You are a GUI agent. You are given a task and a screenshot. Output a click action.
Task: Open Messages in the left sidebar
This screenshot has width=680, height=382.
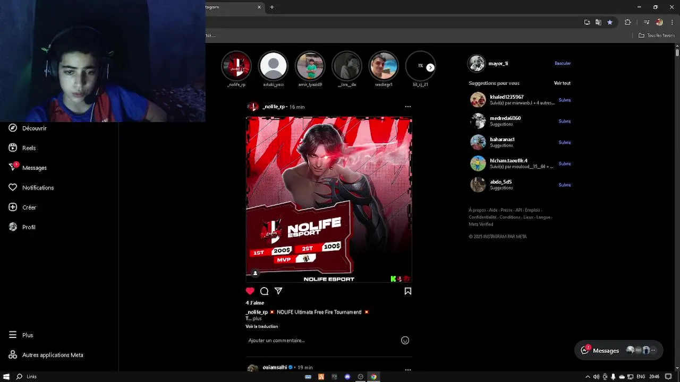[28, 168]
